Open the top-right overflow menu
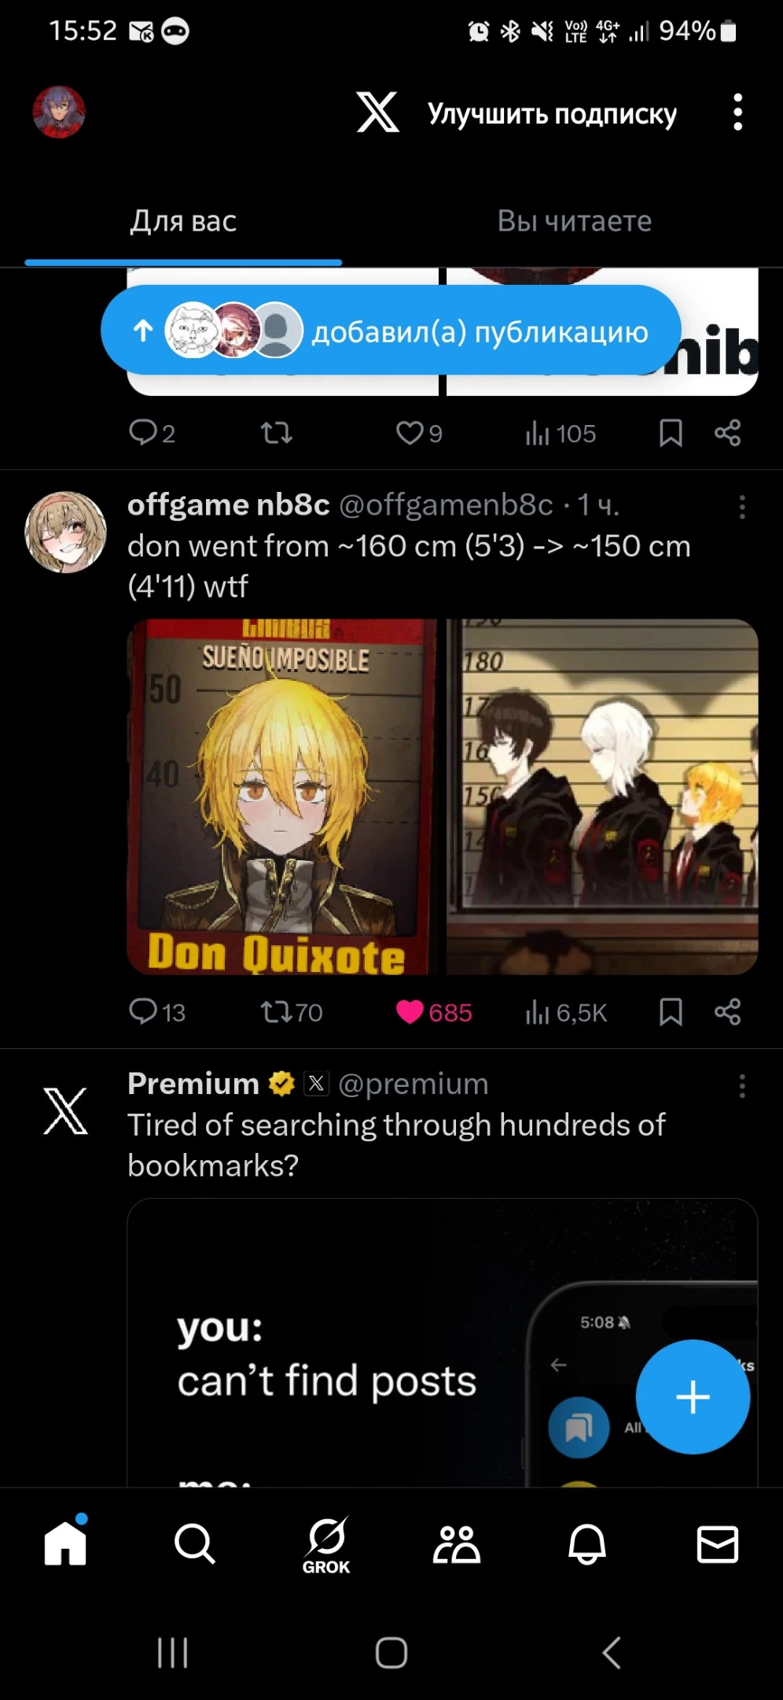This screenshot has width=783, height=1700. [737, 112]
